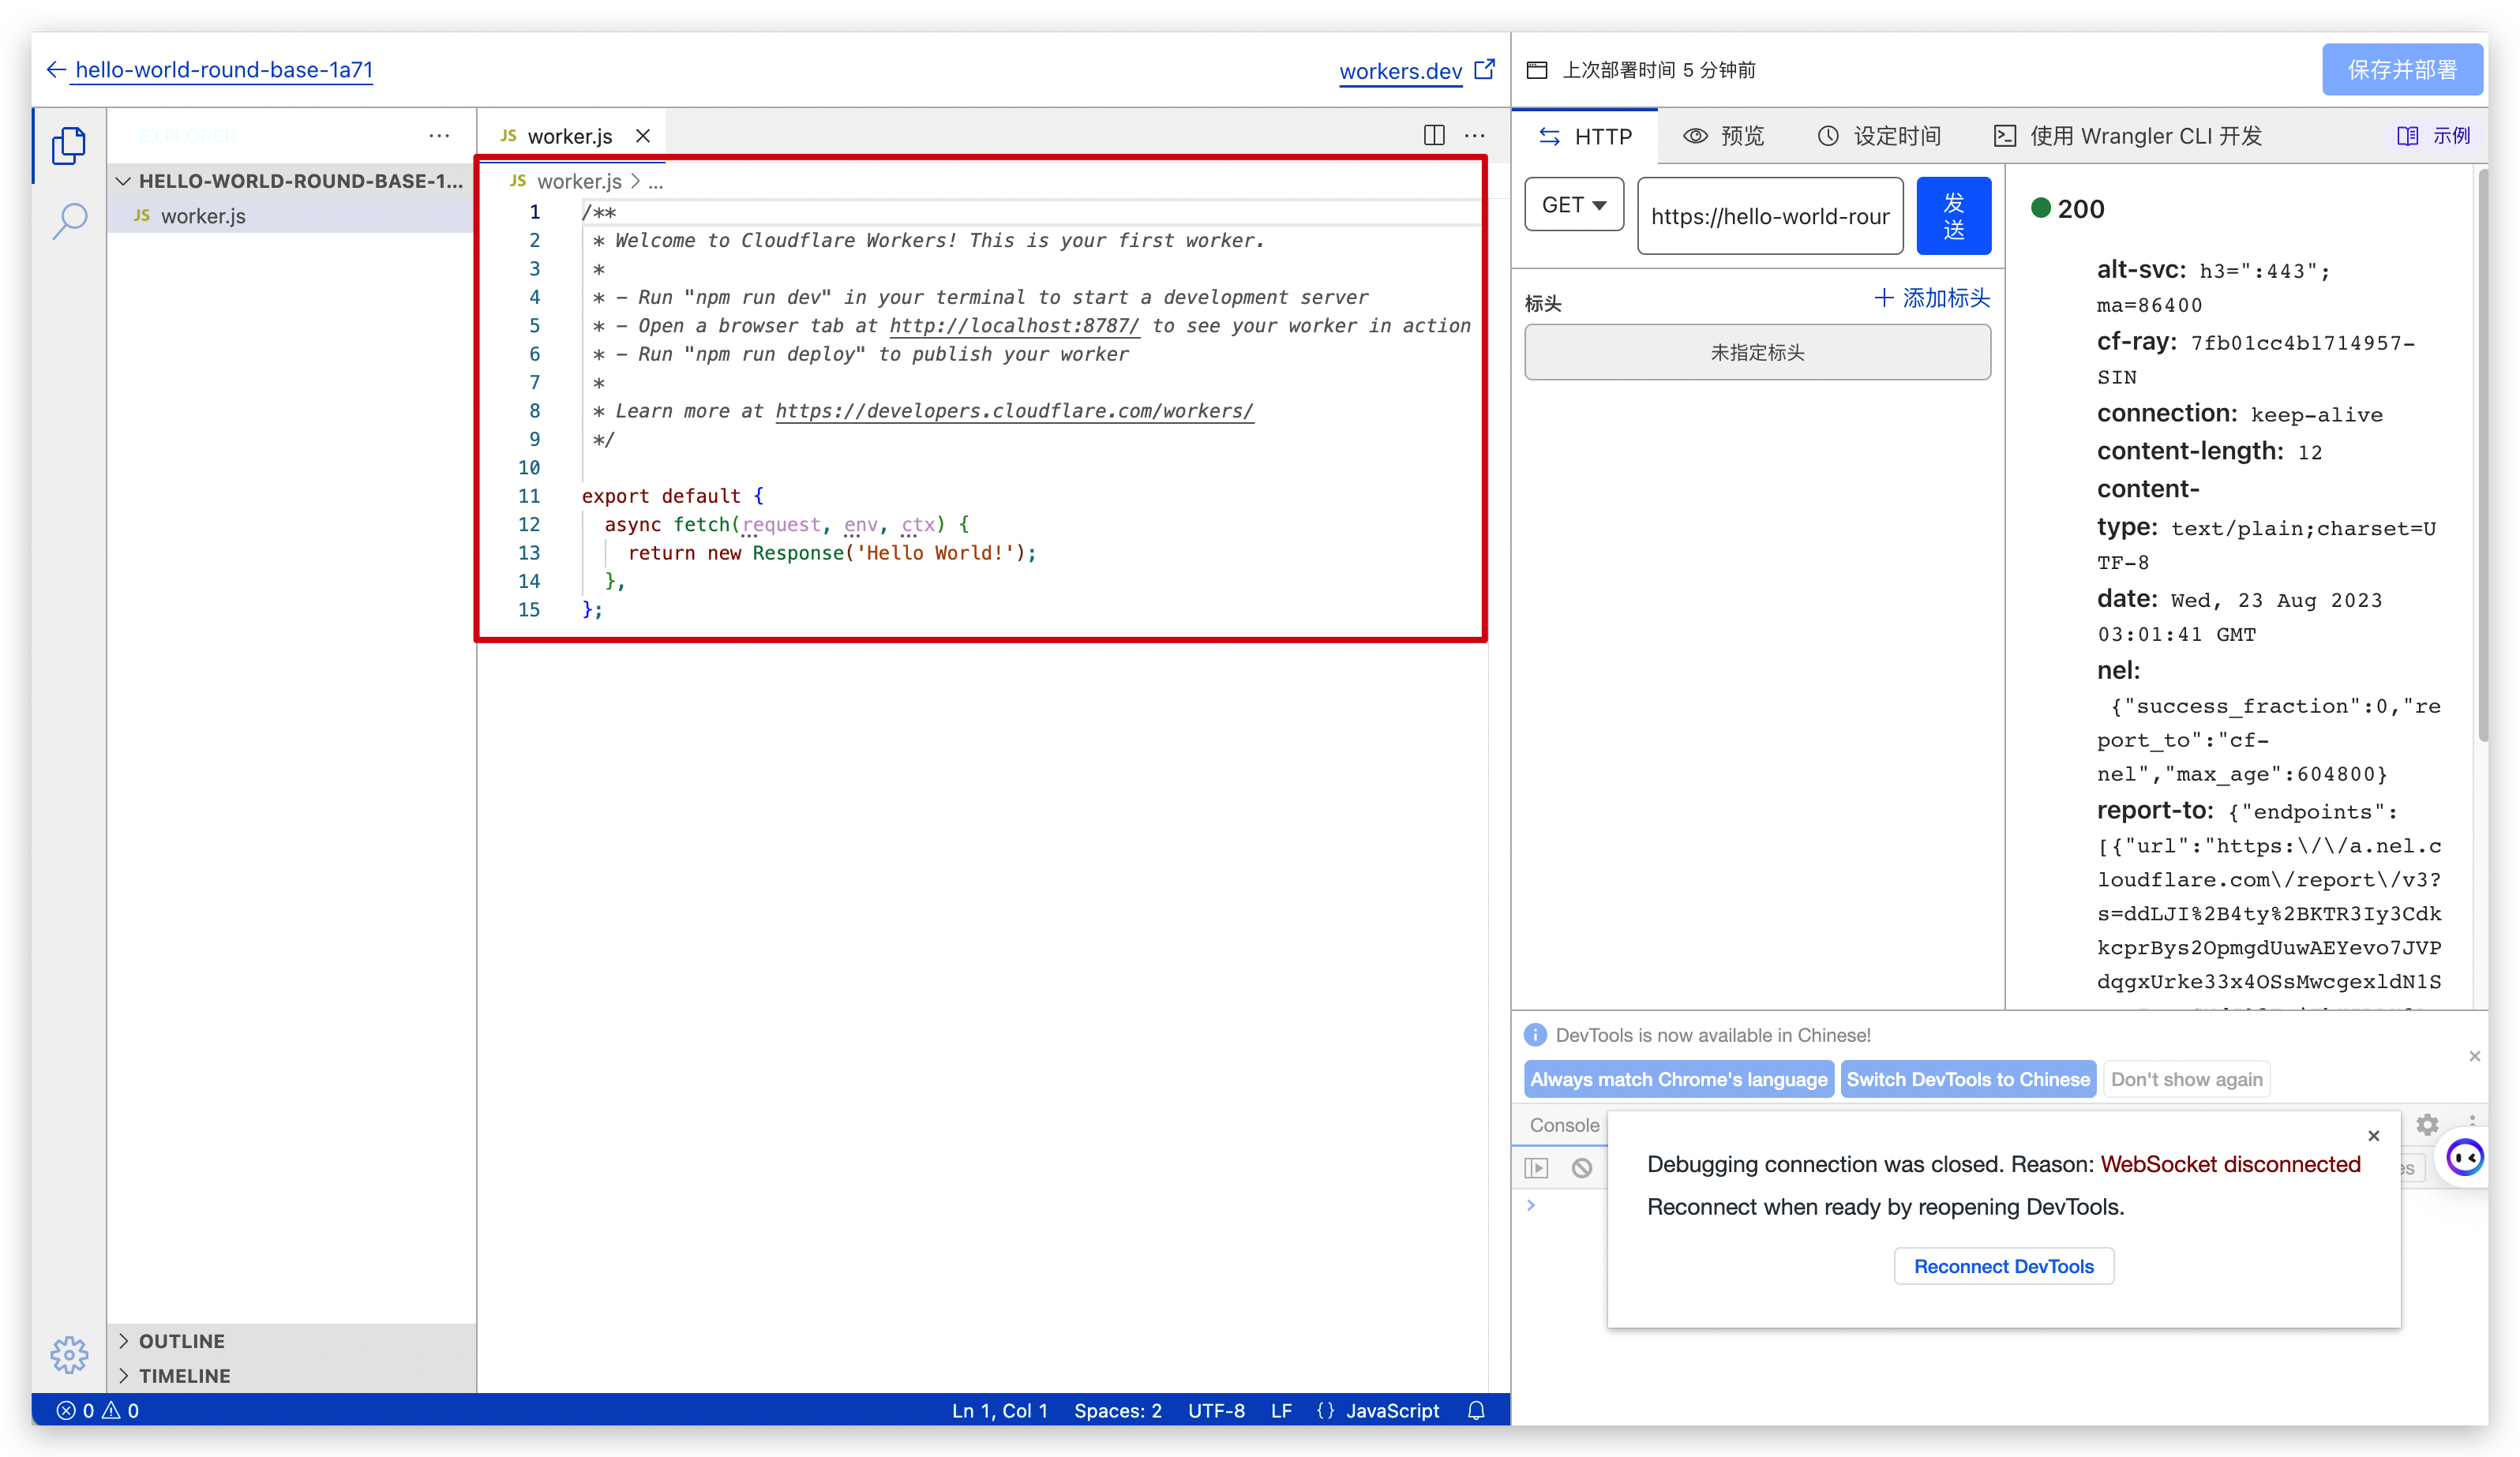Viewport: 2520px width, 1457px height.
Task: Click the back arrow beside worker name
Action: pyautogui.click(x=56, y=69)
